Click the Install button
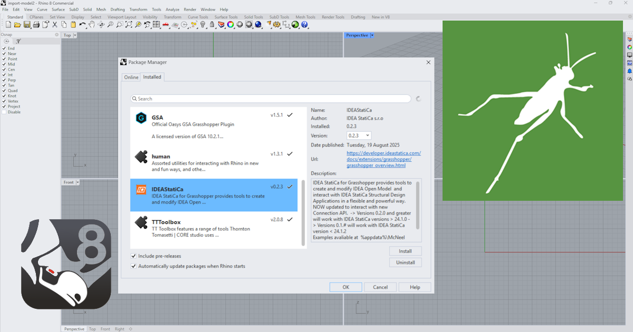The image size is (633, 332). click(x=405, y=251)
